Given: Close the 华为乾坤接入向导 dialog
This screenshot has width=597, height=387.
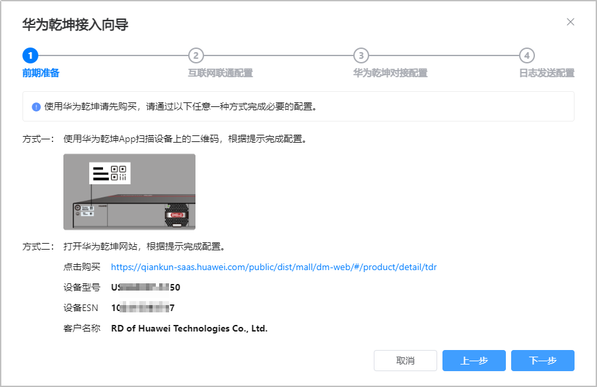Looking at the screenshot, I should pos(570,22).
